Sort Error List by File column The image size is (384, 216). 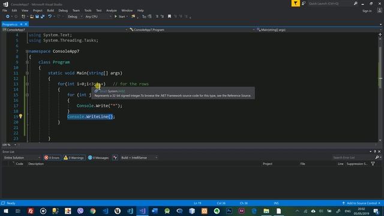click(302, 164)
